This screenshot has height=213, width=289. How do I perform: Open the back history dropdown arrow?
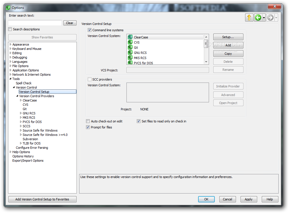[x=264, y=18]
